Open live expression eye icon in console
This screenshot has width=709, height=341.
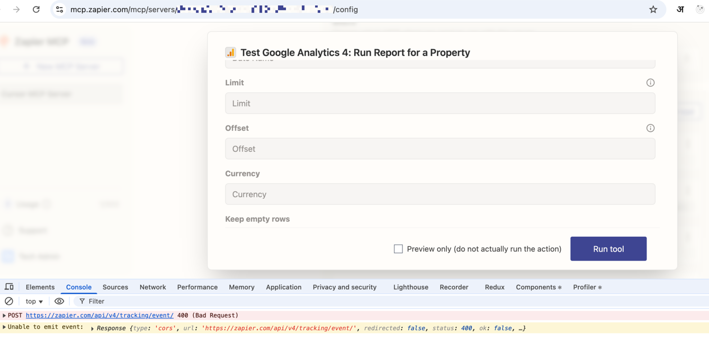coord(59,301)
